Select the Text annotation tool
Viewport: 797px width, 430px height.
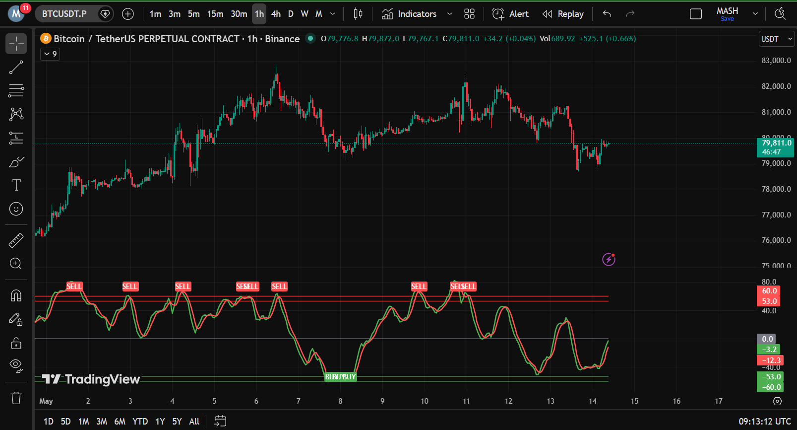[16, 185]
